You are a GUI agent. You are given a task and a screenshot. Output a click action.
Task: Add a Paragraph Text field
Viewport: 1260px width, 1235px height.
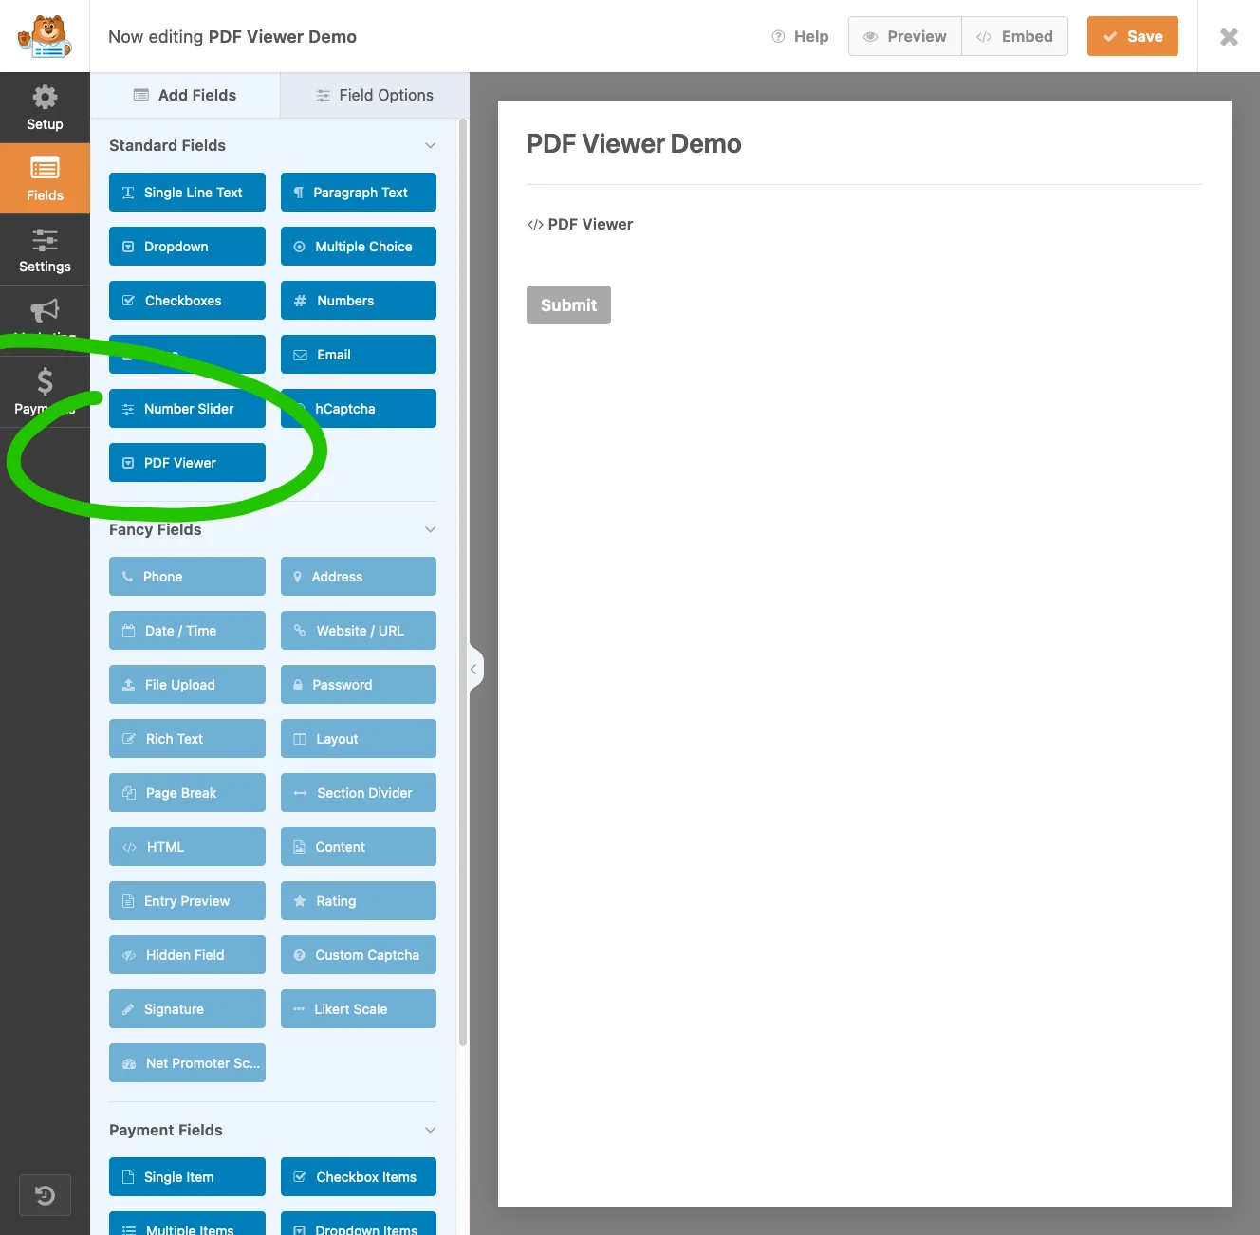[x=359, y=193]
